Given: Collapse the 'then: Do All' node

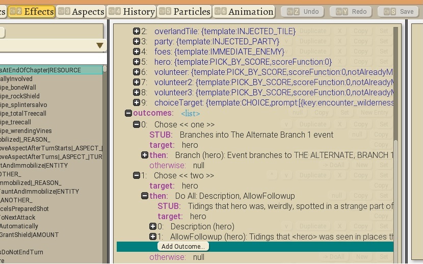Looking at the screenshot, I should coord(145,196).
